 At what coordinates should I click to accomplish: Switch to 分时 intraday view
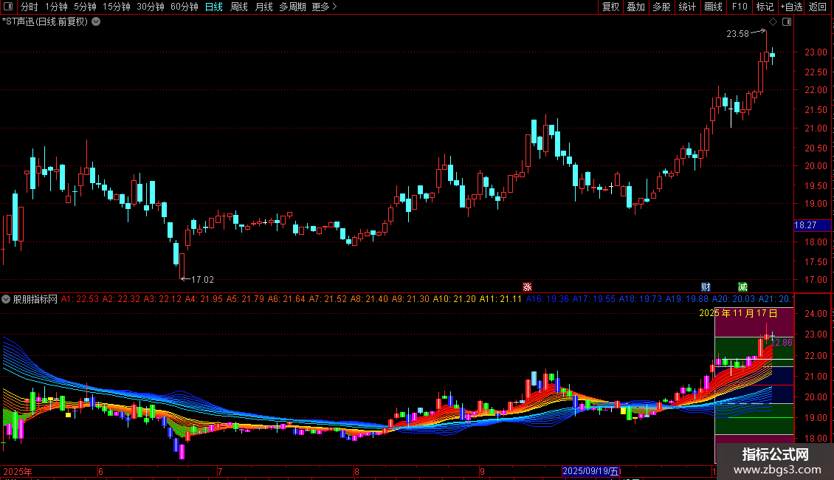point(30,7)
